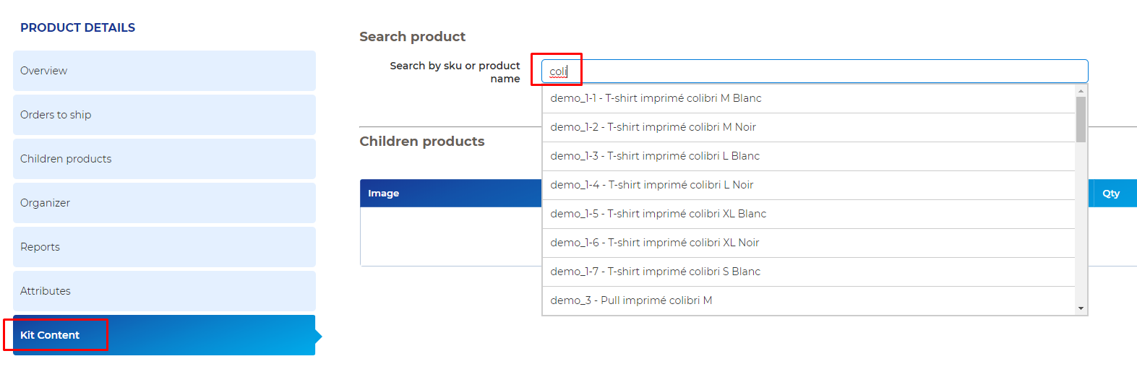The image size is (1137, 390).
Task: Click the Kit Content tab
Action: [164, 335]
